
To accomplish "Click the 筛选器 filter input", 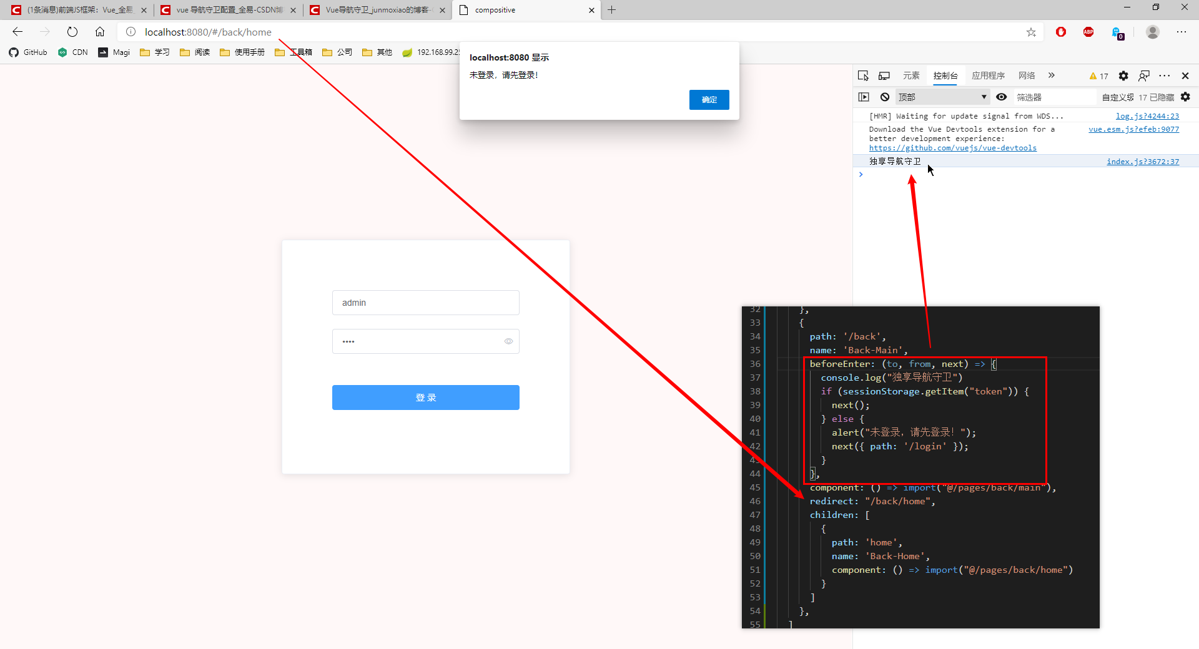I will [x=1054, y=97].
